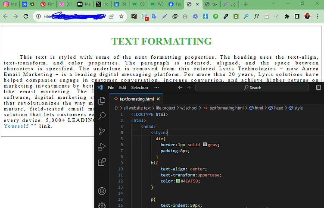The height and width of the screenshot is (208, 324).
Task: Close the textformating.html editor tab
Action: (x=158, y=99)
